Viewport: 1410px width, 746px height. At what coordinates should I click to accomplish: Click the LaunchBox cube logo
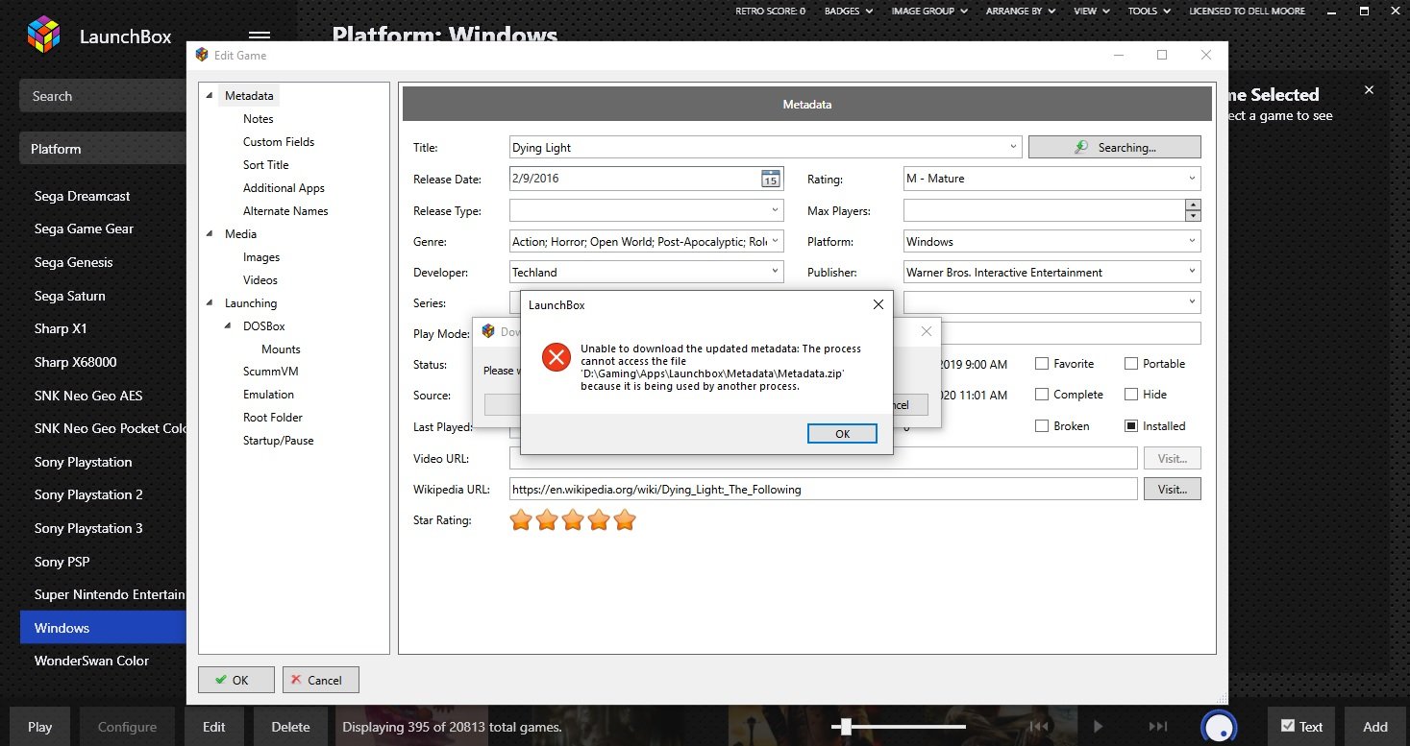click(43, 36)
